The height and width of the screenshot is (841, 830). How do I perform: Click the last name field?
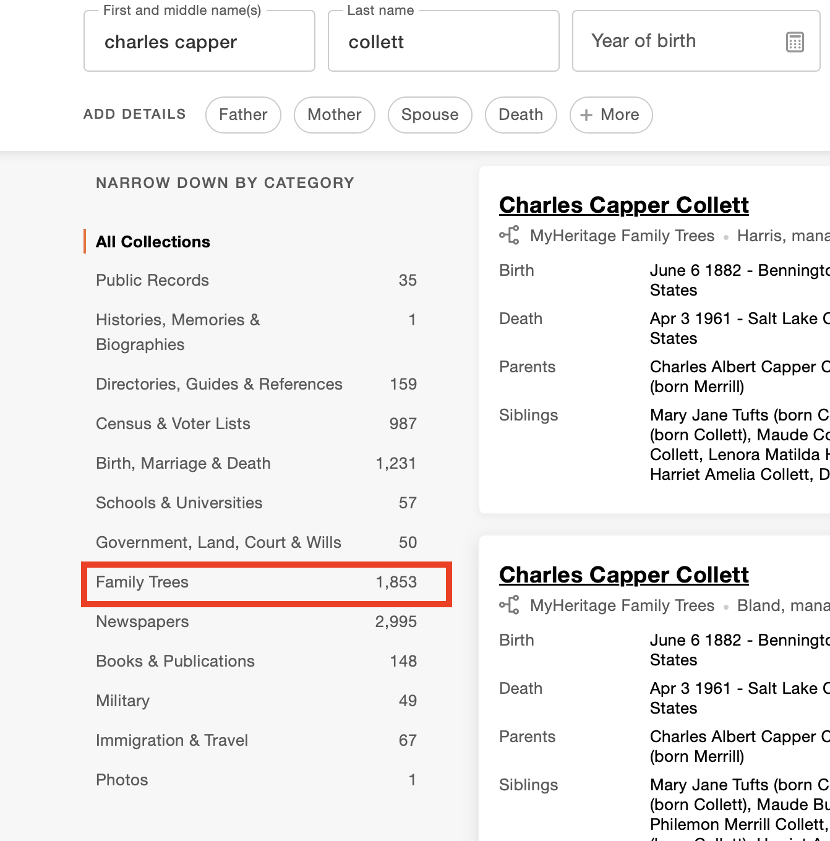pos(443,41)
